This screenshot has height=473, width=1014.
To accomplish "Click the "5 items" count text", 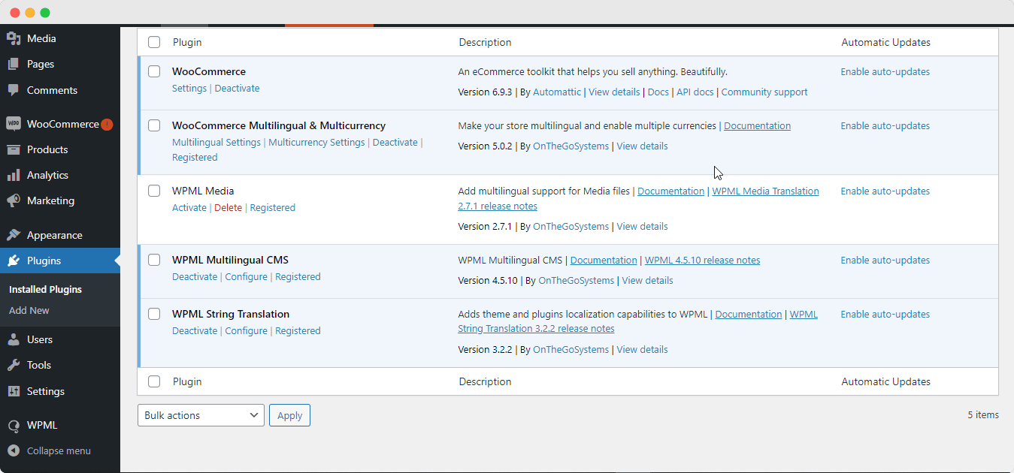I will 983,414.
